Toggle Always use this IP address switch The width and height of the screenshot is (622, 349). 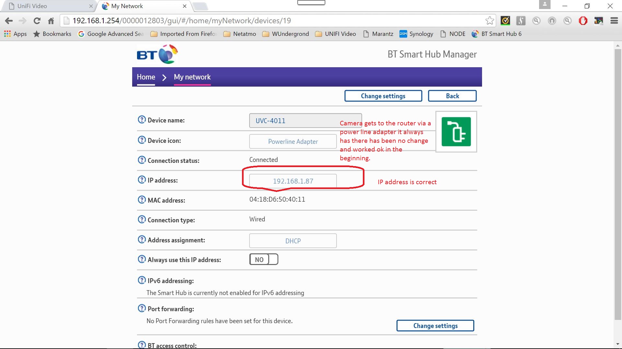point(264,259)
